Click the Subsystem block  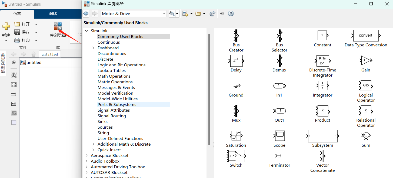click(322, 136)
